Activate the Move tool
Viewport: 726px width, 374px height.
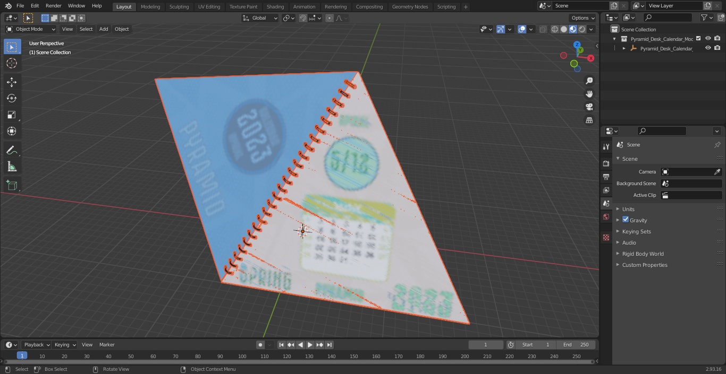click(12, 82)
